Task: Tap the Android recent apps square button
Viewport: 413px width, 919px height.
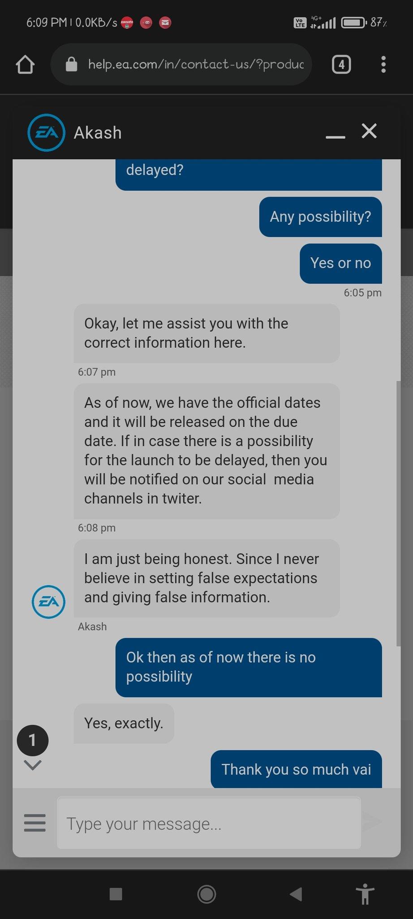Action: pos(116,894)
